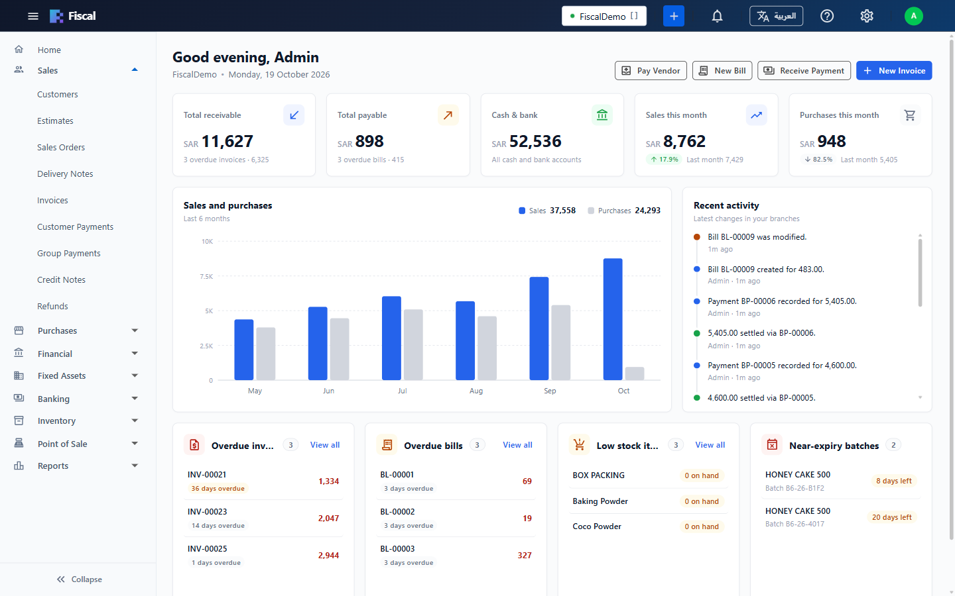Click the October sales bar
Viewport: 955px width, 596px height.
click(x=613, y=319)
